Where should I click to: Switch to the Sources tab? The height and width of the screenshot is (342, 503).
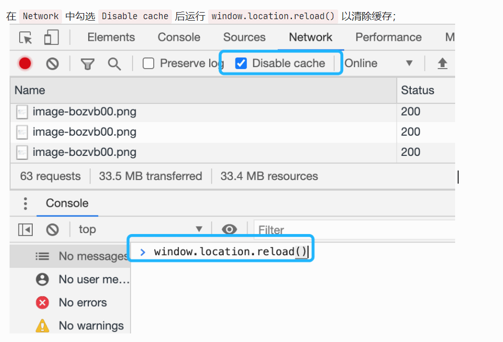(244, 37)
